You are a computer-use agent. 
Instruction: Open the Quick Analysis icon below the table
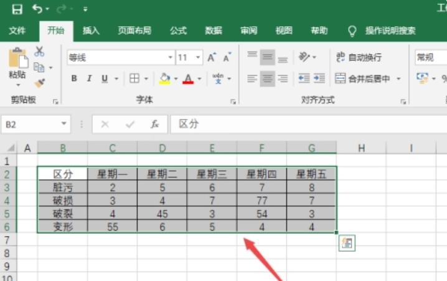(346, 243)
